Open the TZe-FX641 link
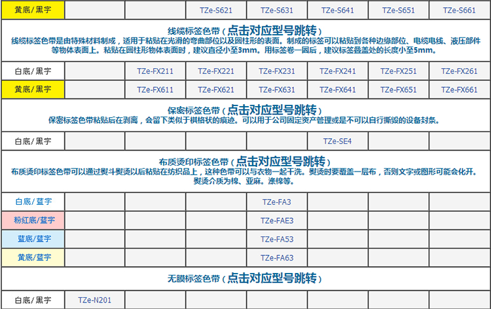This screenshot has height=309, width=491. click(x=338, y=90)
